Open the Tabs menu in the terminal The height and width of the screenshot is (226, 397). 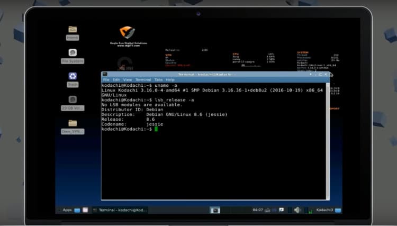click(158, 80)
